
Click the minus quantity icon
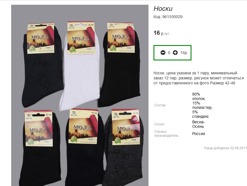[163, 53]
